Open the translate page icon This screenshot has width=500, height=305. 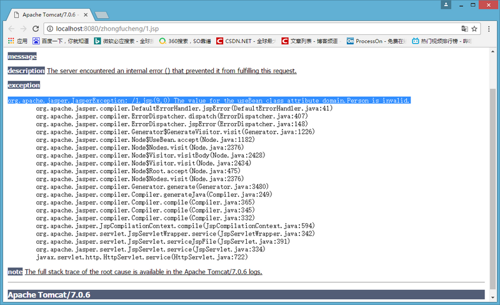coord(464,29)
